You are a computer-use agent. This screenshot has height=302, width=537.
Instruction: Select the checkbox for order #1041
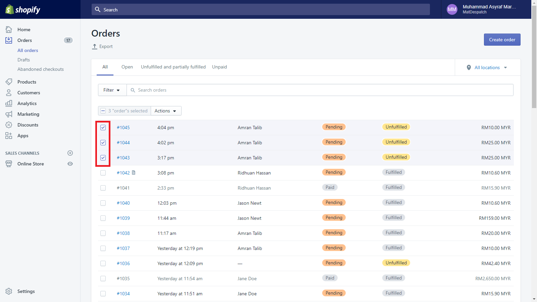tap(103, 188)
